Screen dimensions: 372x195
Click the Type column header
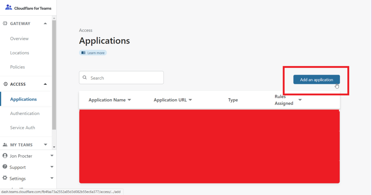(233, 100)
